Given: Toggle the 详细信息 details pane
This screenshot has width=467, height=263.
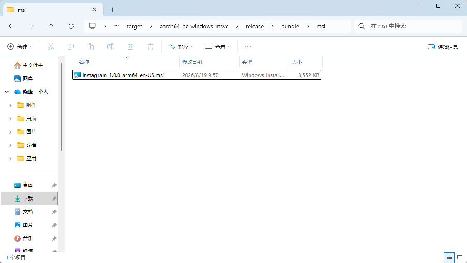Looking at the screenshot, I should [x=443, y=47].
